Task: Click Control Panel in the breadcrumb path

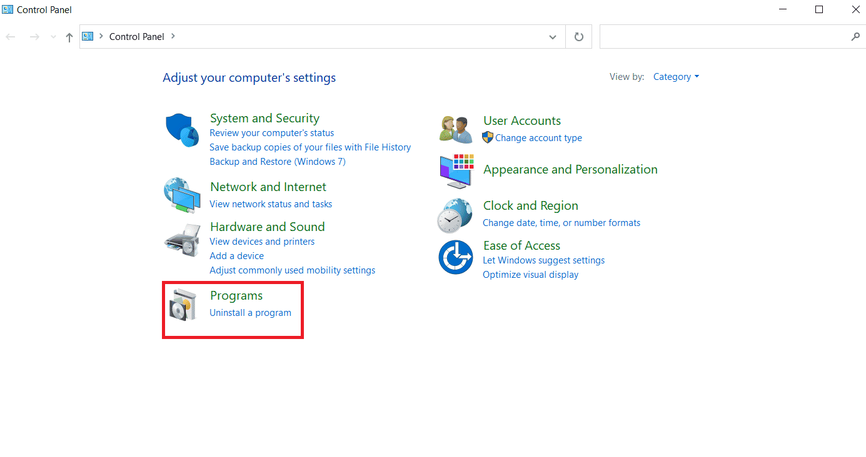Action: 136,37
